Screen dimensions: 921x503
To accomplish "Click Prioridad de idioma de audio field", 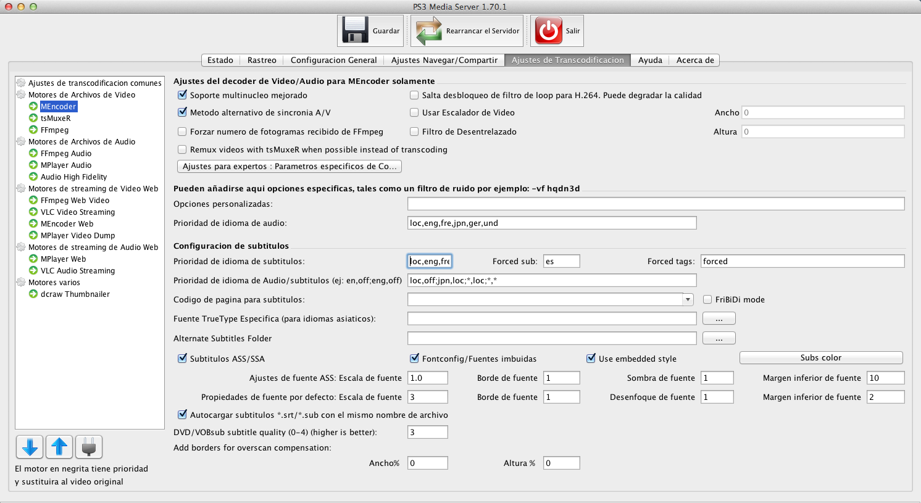I will pyautogui.click(x=552, y=223).
